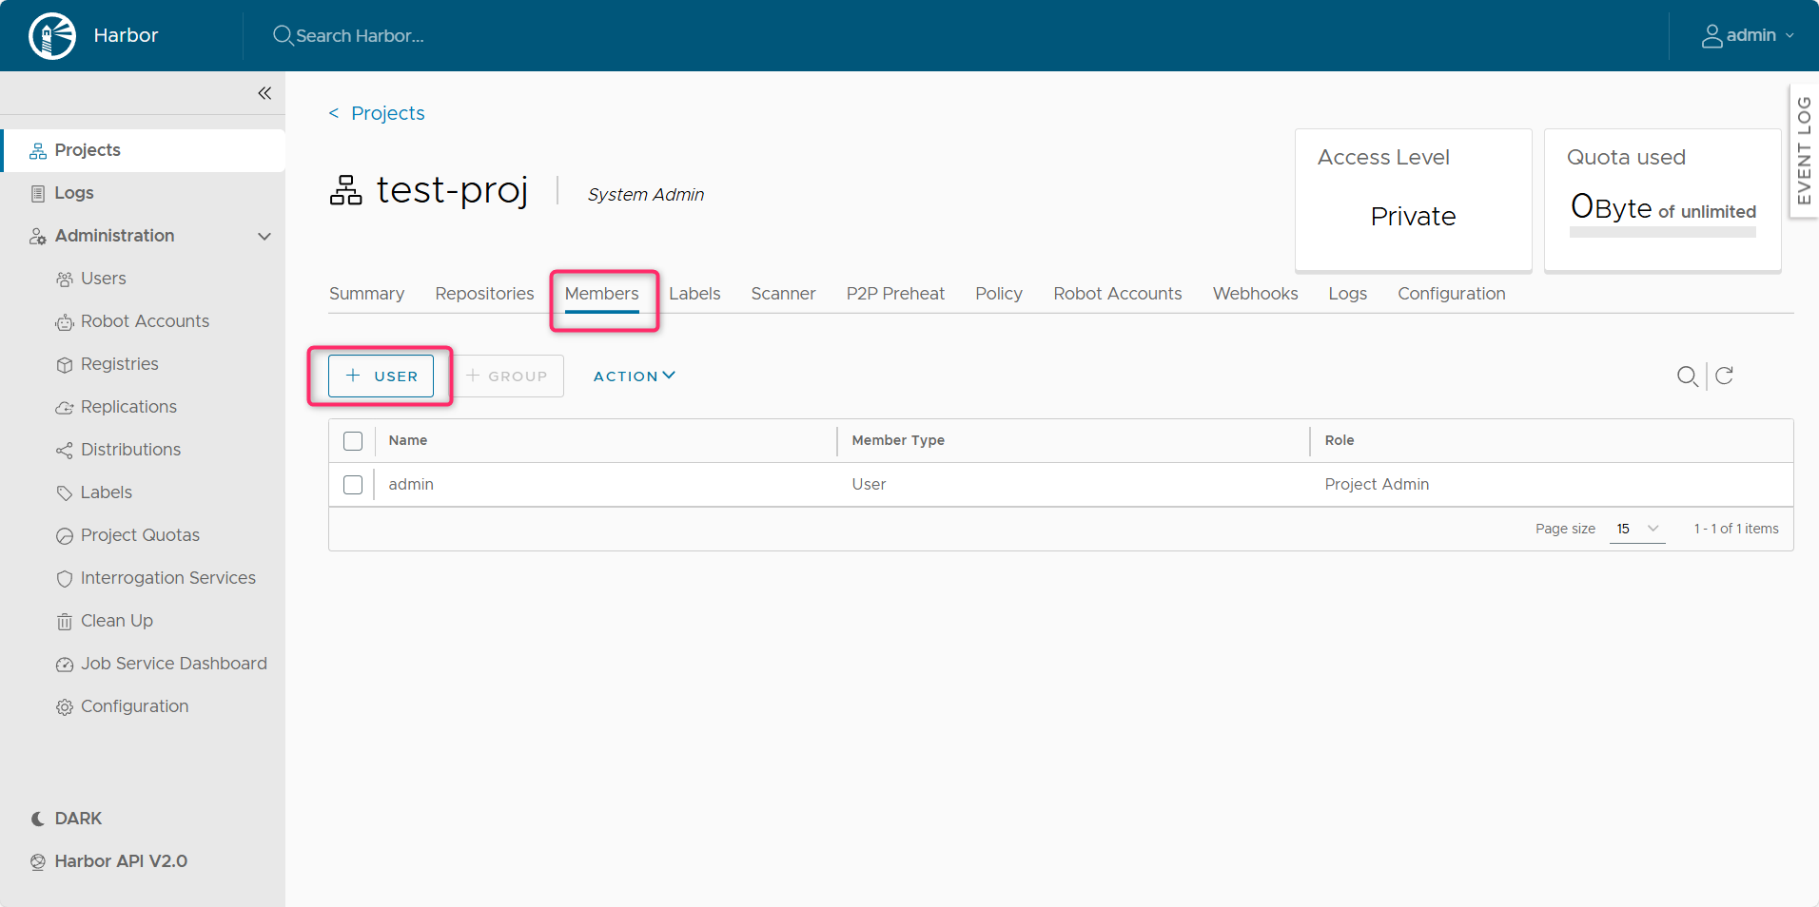Click the Robot Accounts sidebar icon
The height and width of the screenshot is (907, 1819).
point(65,322)
